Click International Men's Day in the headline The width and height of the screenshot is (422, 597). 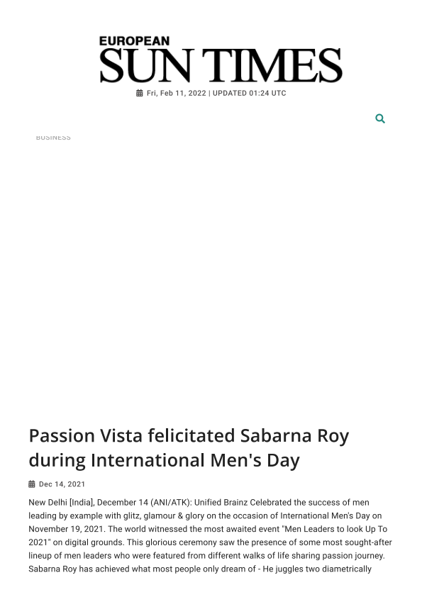(194, 460)
